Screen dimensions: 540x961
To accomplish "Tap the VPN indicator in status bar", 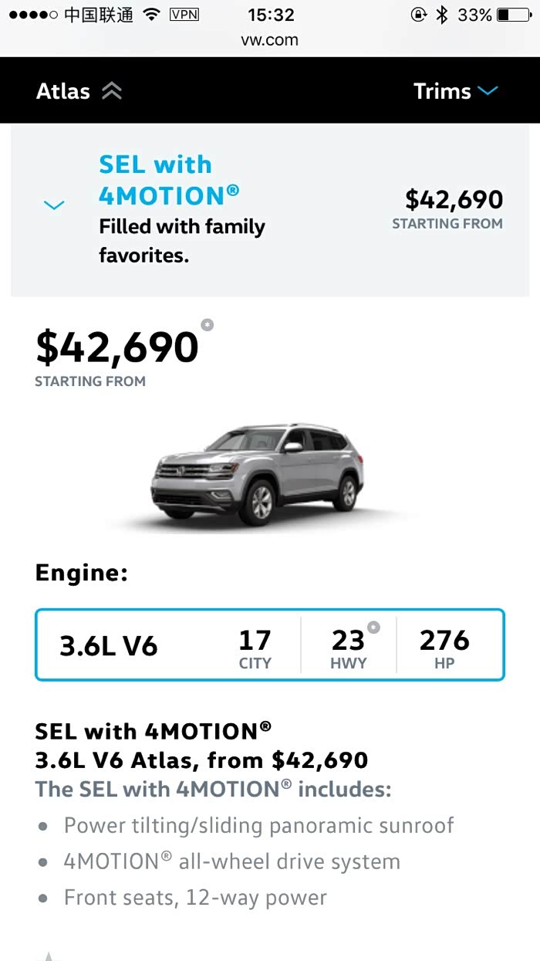I will point(184,15).
